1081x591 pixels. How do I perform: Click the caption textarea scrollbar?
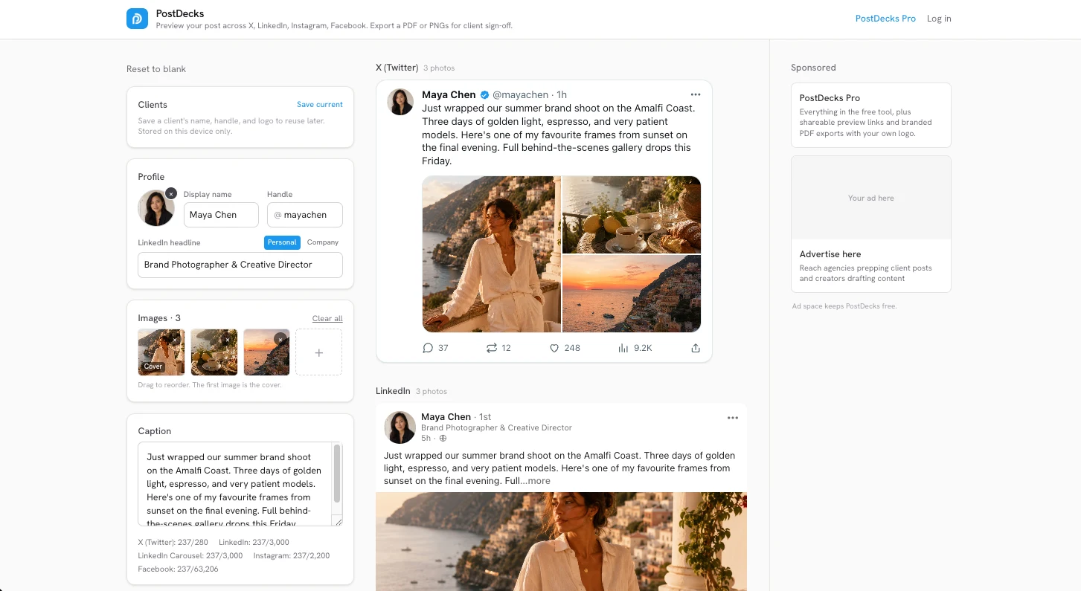337,474
